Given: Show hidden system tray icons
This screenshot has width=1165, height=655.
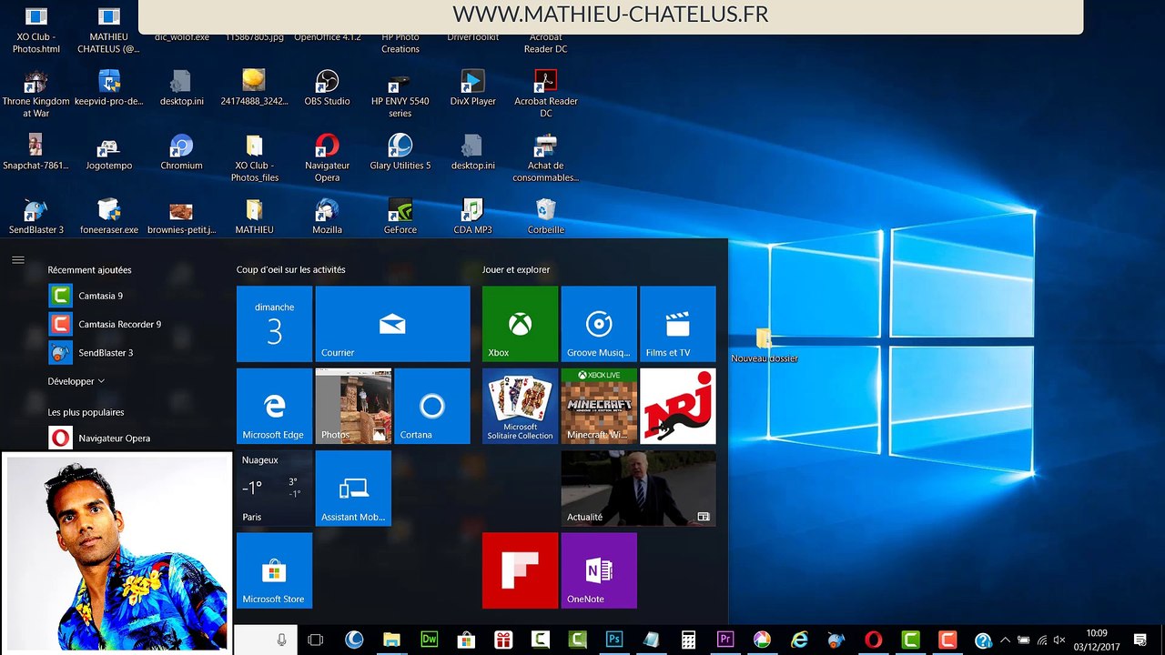Looking at the screenshot, I should pyautogui.click(x=1005, y=640).
